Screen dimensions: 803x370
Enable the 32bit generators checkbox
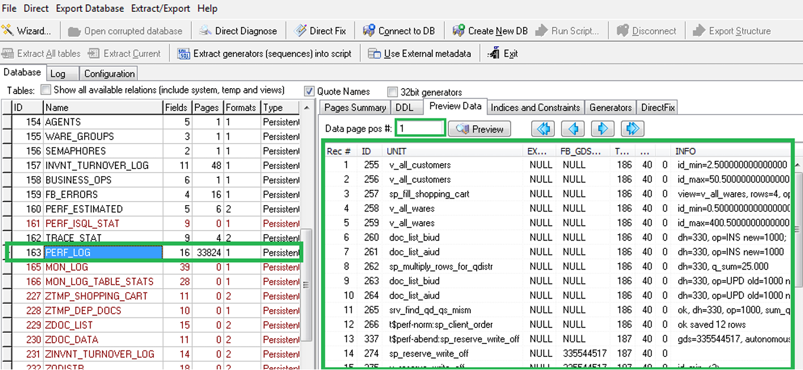[392, 92]
